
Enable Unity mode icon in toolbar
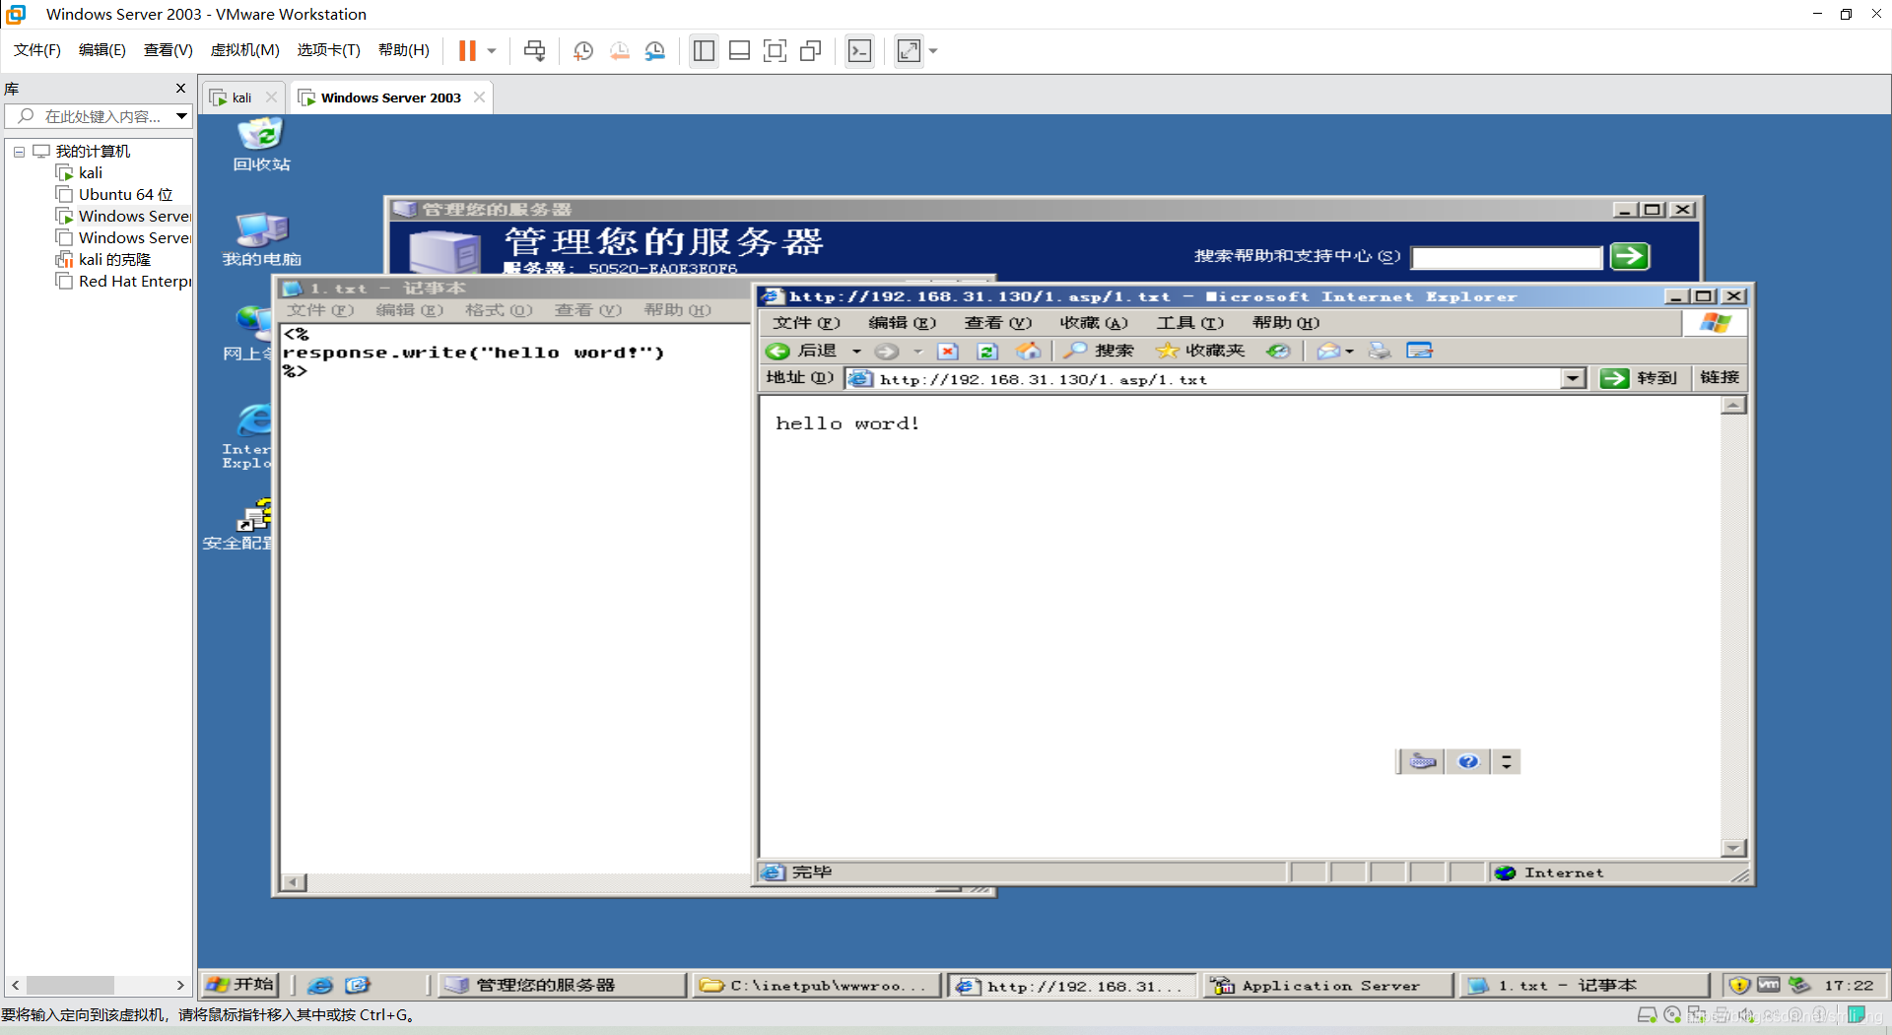(811, 50)
